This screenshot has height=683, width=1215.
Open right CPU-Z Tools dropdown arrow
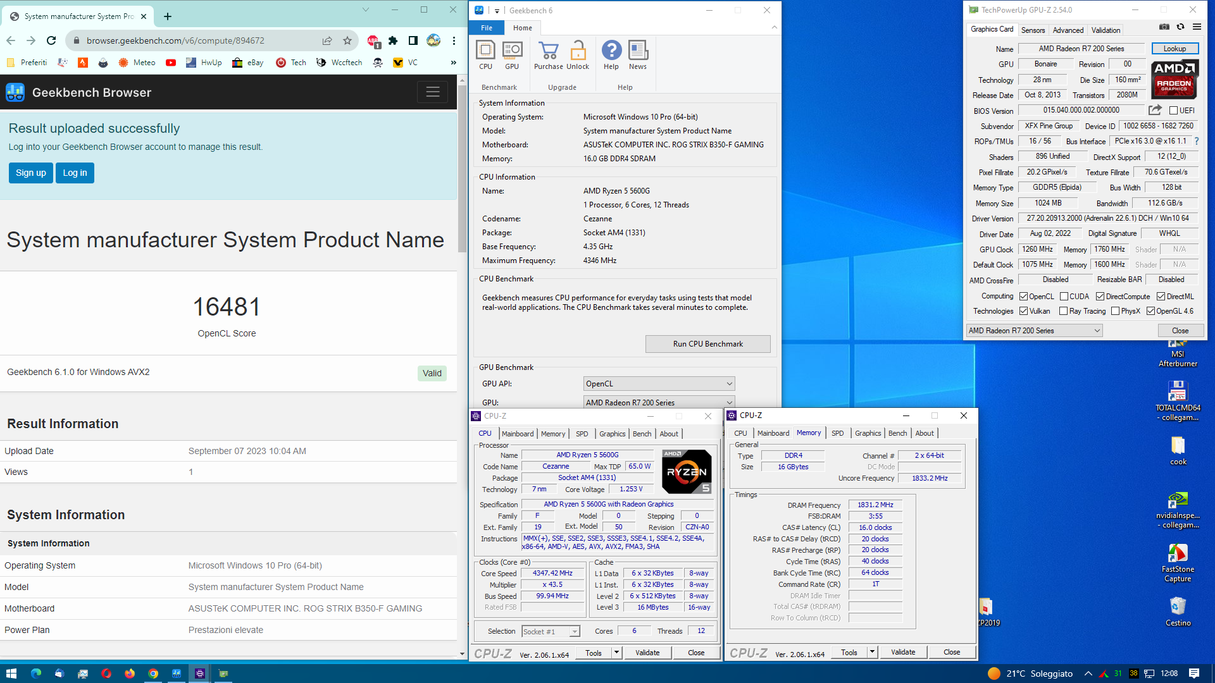(x=872, y=652)
